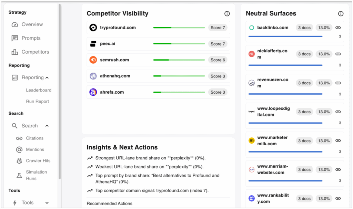Click the Score 7 badge for tryprofound.com

coord(218,28)
